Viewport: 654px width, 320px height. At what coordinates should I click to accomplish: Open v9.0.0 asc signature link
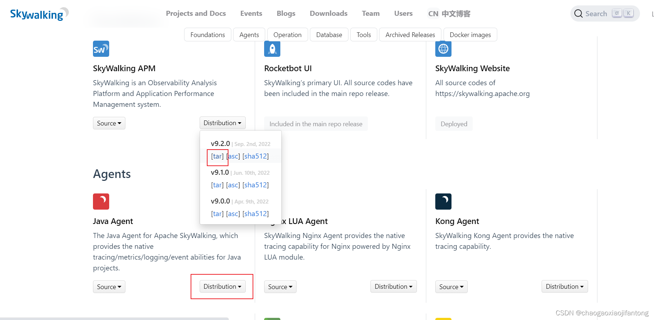pyautogui.click(x=233, y=214)
